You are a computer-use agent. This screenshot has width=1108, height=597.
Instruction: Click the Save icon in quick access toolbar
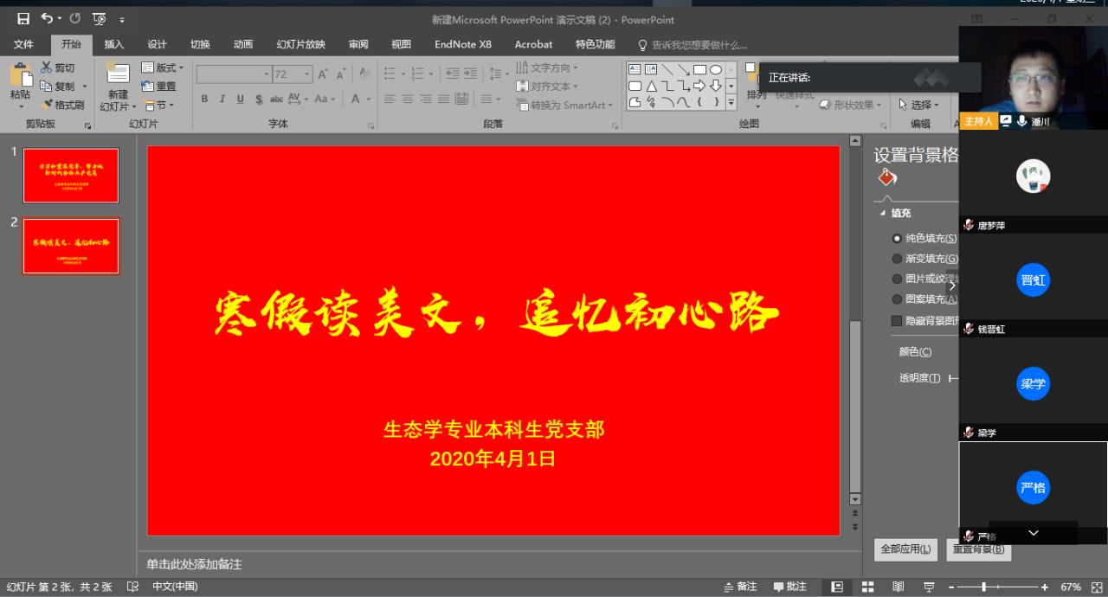[x=23, y=18]
